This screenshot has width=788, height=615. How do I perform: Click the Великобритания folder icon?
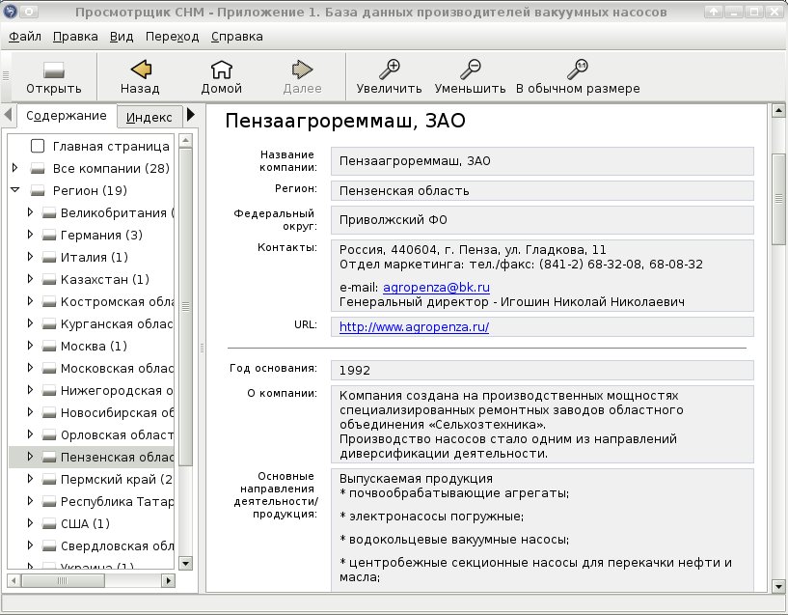click(x=49, y=212)
